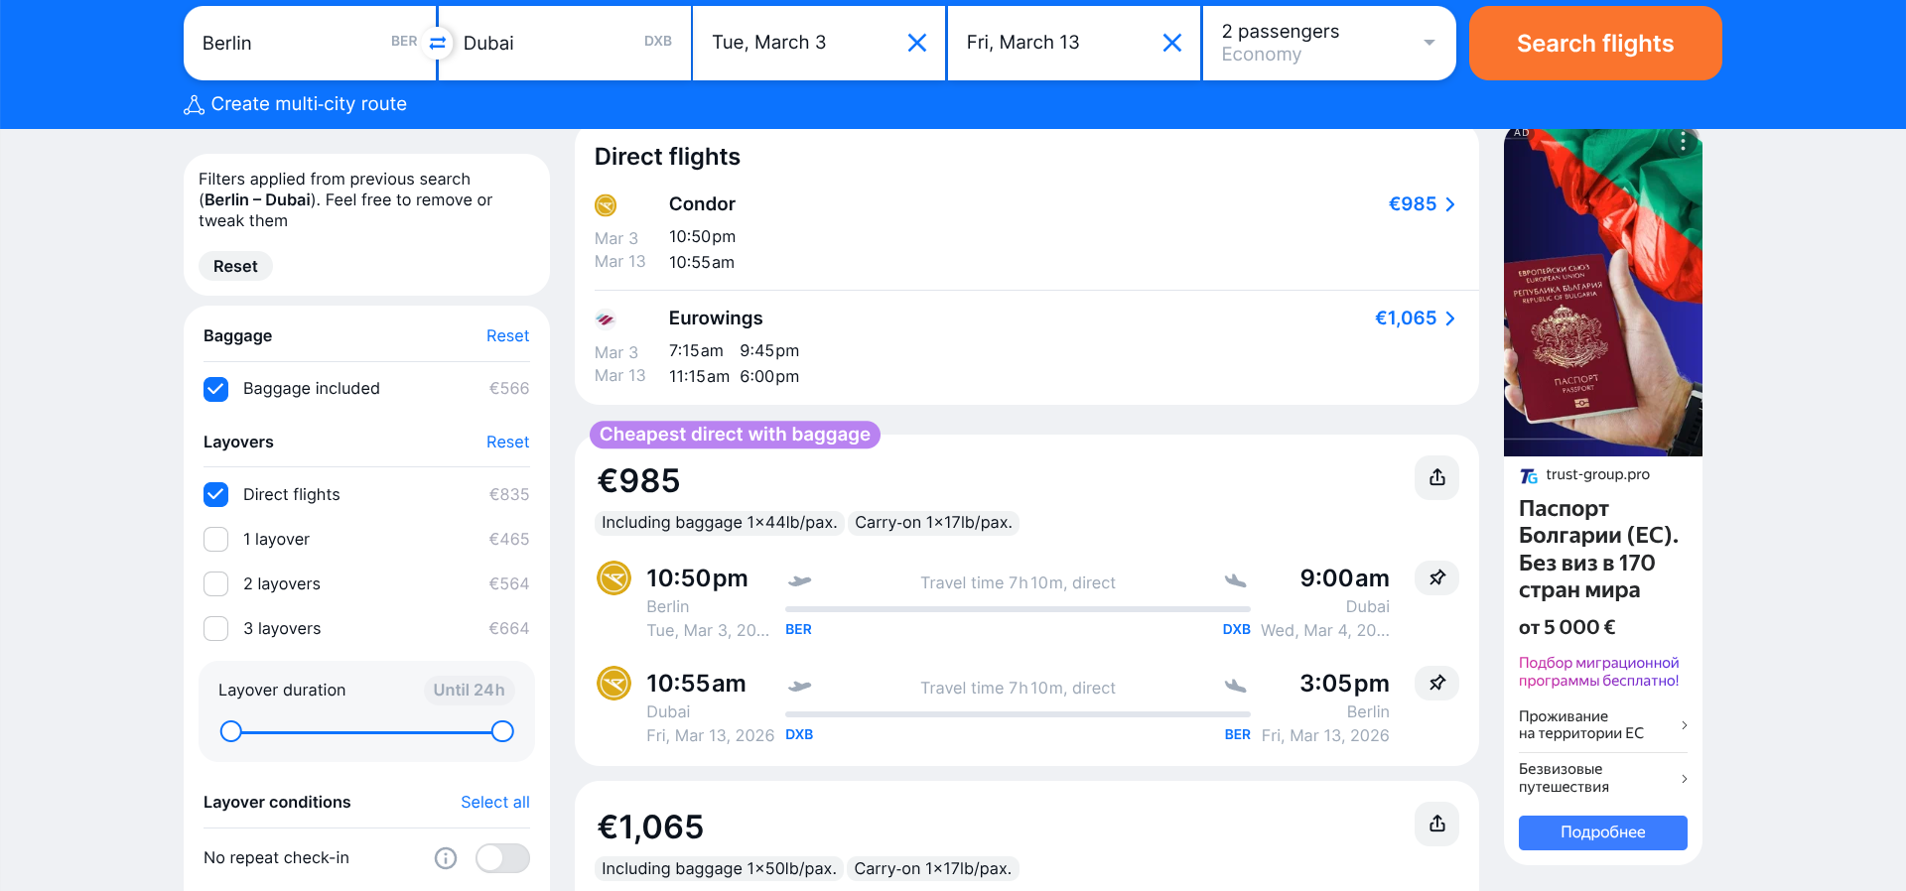Swap origin and destination cities
This screenshot has width=1906, height=891.
(437, 43)
